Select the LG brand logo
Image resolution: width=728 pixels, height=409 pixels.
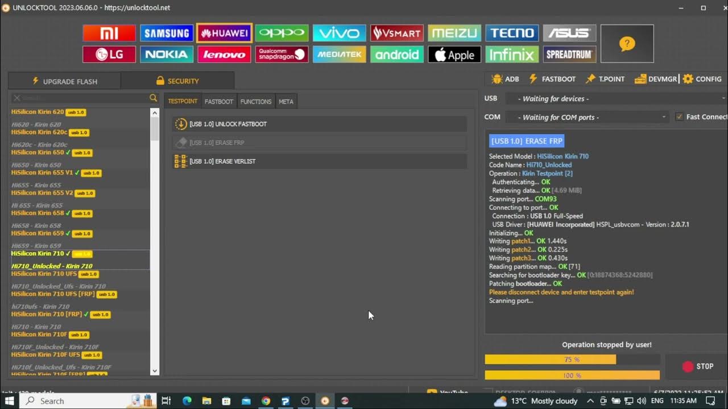pyautogui.click(x=109, y=55)
